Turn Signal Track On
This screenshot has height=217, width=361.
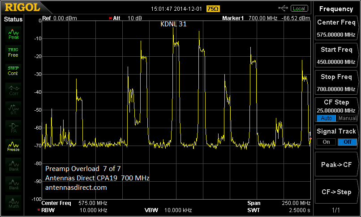coord(326,142)
